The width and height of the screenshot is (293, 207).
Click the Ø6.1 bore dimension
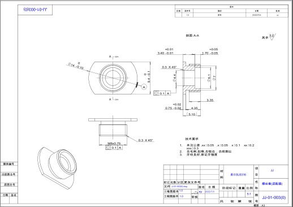pos(209,78)
